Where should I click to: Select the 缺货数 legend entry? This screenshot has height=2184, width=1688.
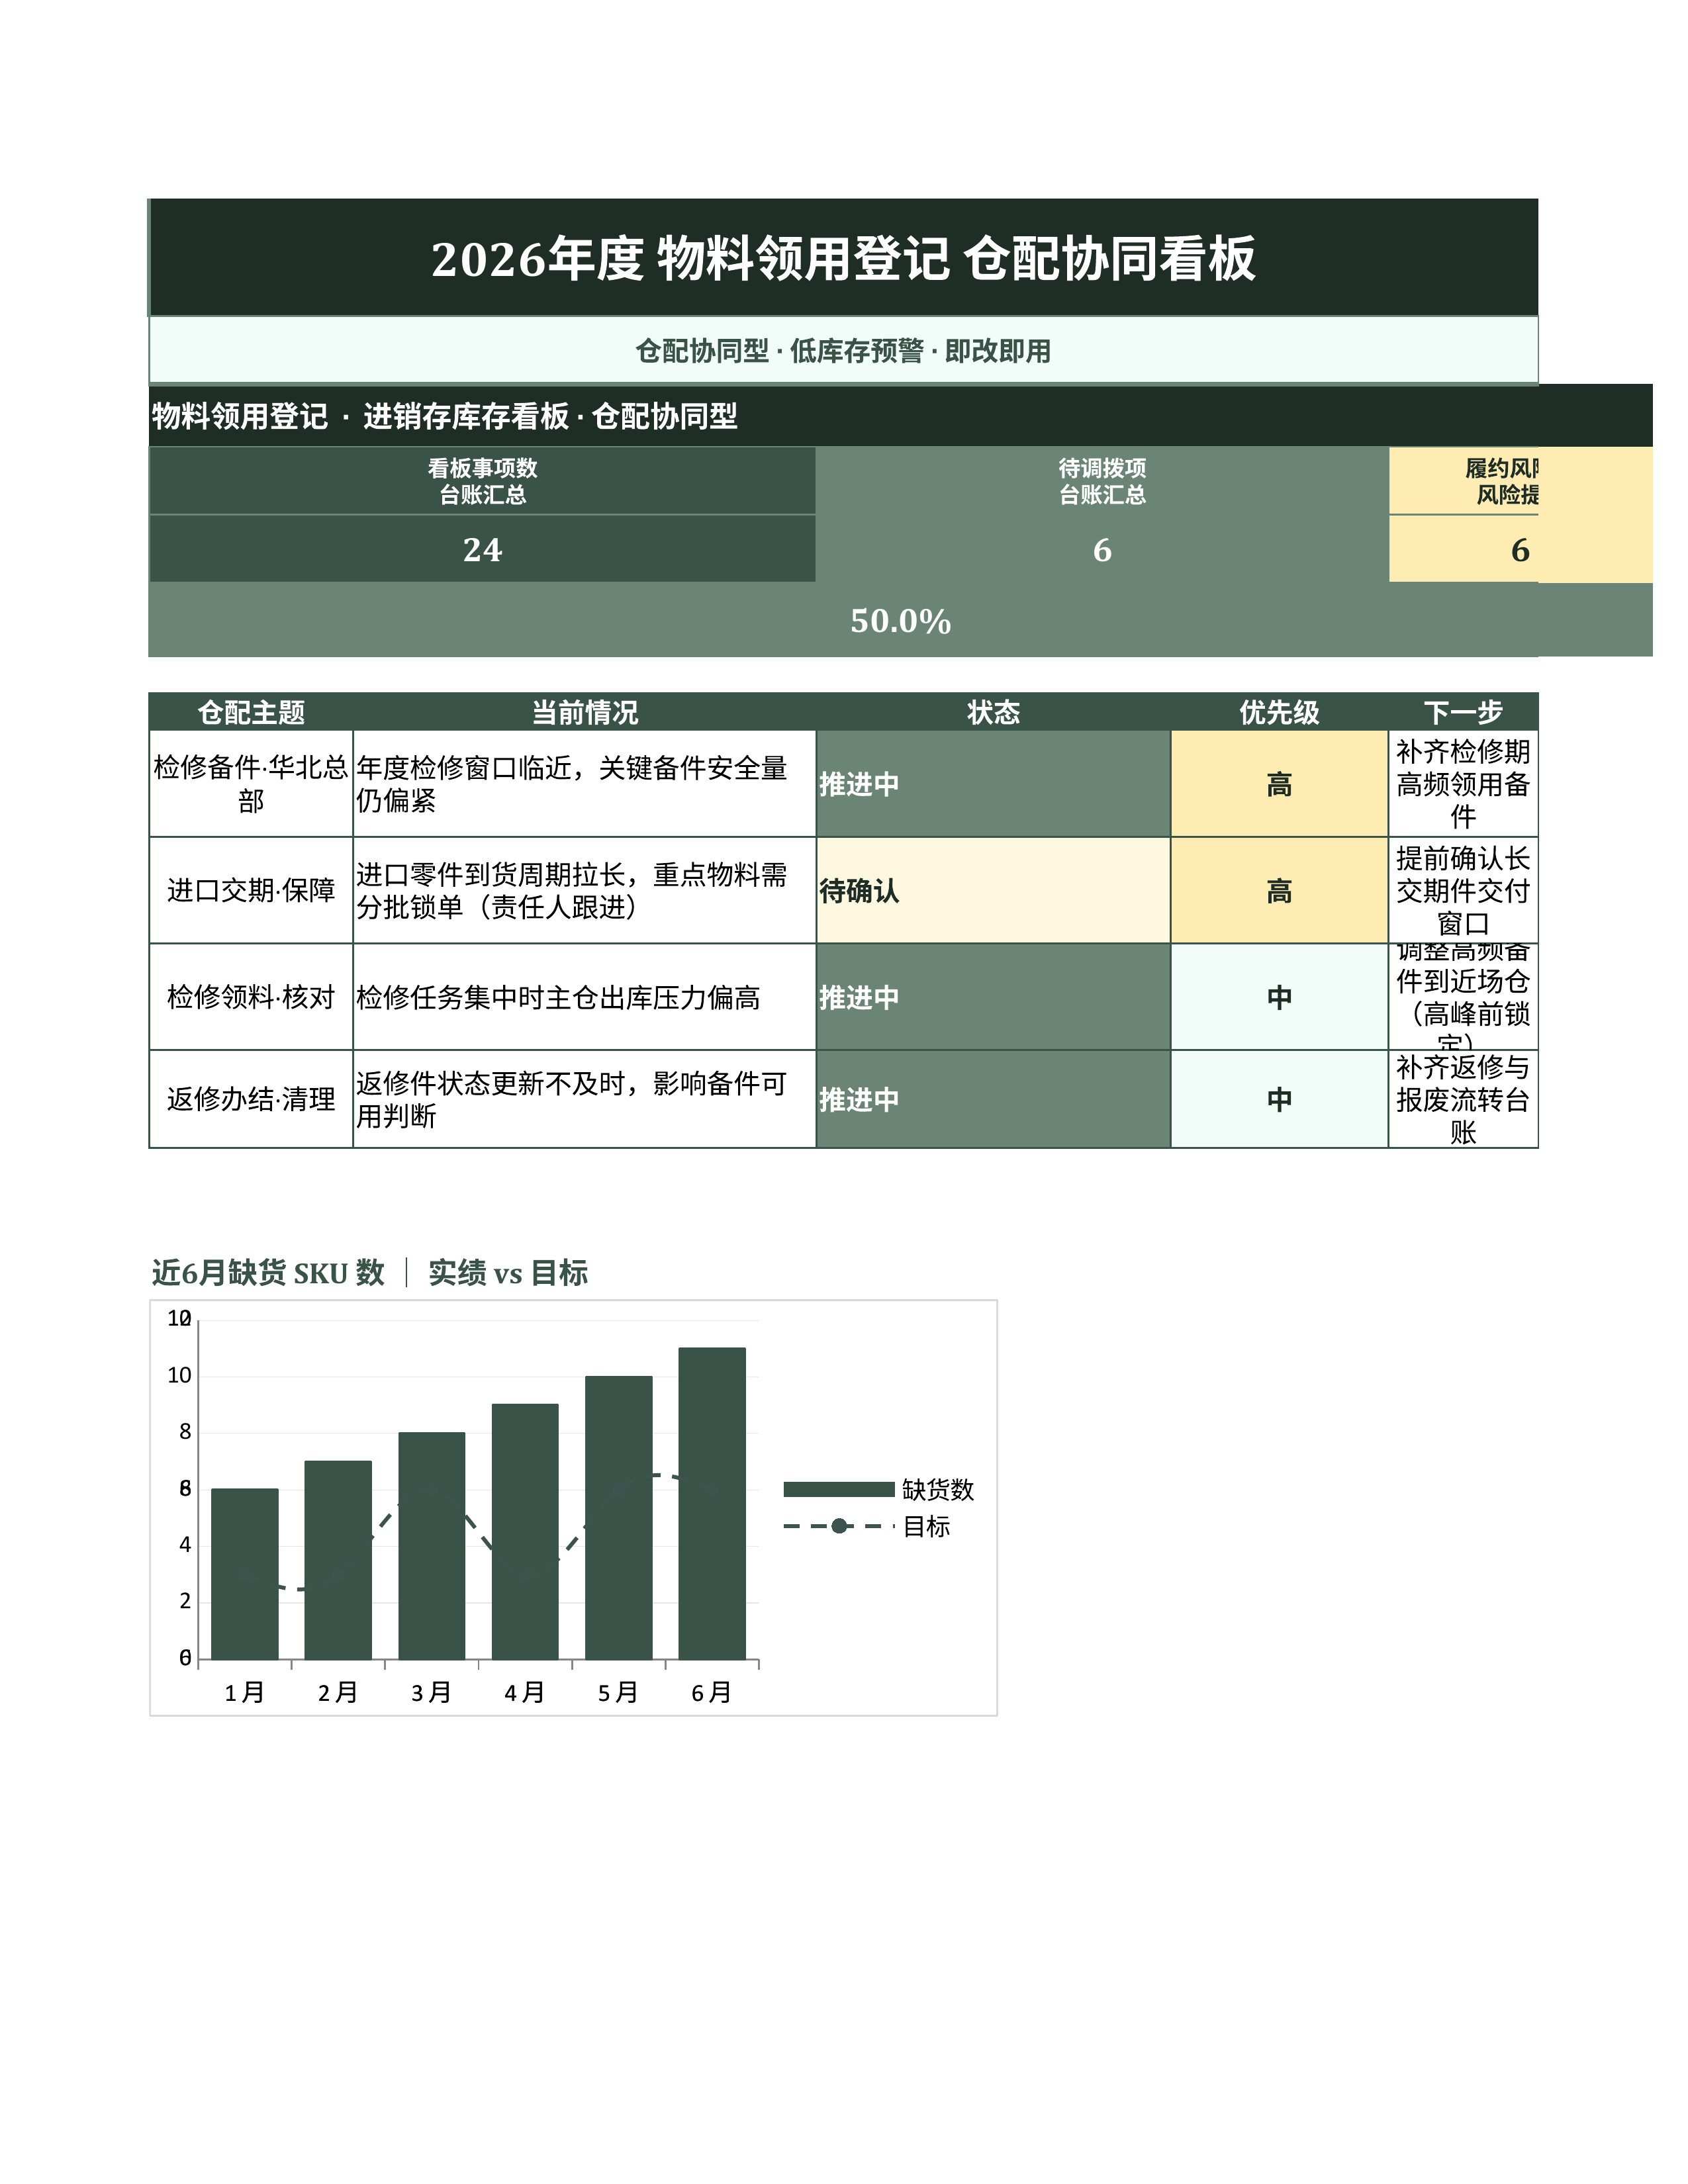click(x=878, y=1489)
